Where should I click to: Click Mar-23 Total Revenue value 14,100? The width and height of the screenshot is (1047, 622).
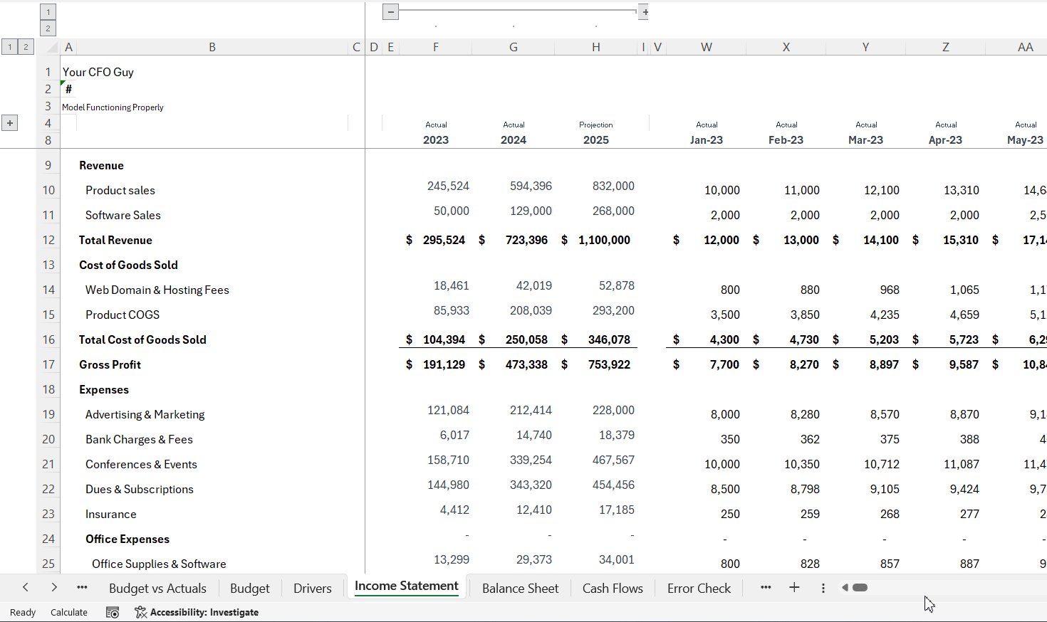point(881,240)
